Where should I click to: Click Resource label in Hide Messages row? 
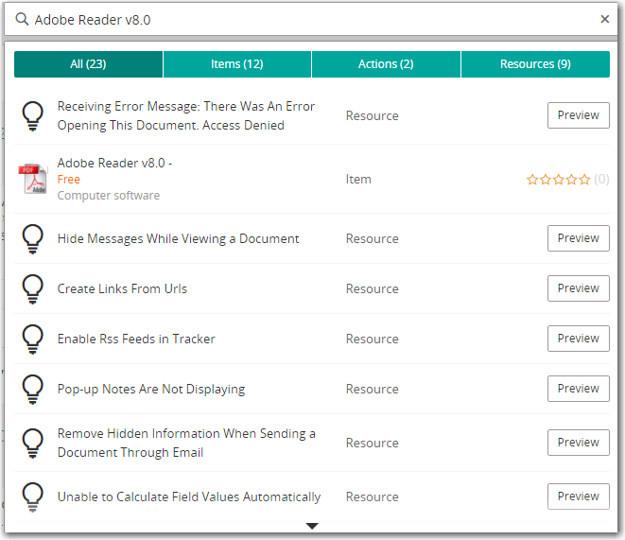[x=372, y=238]
